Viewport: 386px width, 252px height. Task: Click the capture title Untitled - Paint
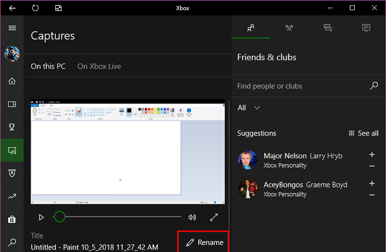[x=95, y=247]
